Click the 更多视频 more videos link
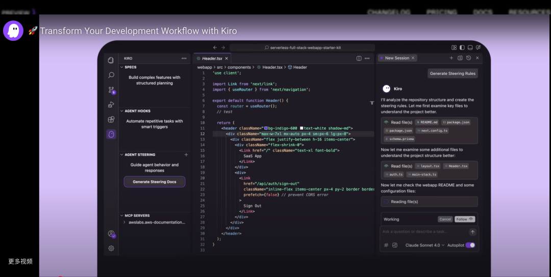 point(20,261)
